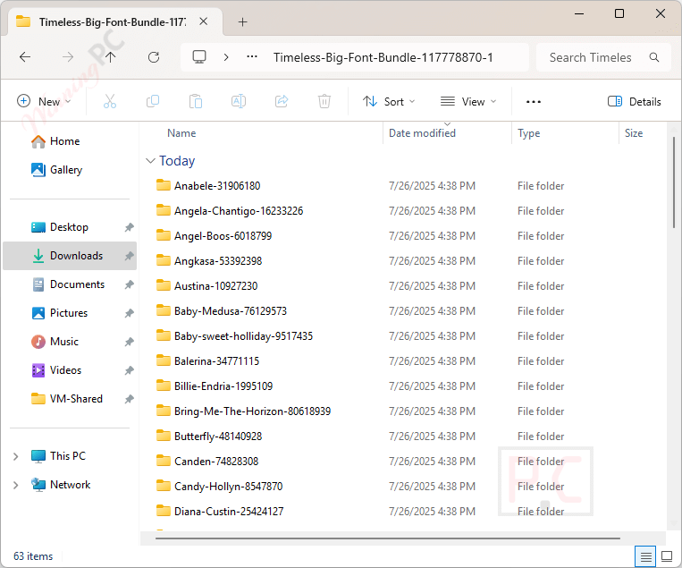Toggle the Details pane
The image size is (682, 568).
[x=634, y=101]
